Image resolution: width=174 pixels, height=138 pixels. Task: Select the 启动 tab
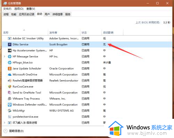(x=40, y=14)
